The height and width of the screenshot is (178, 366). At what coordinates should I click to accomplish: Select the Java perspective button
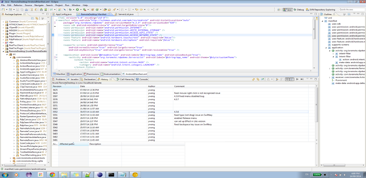287,10
